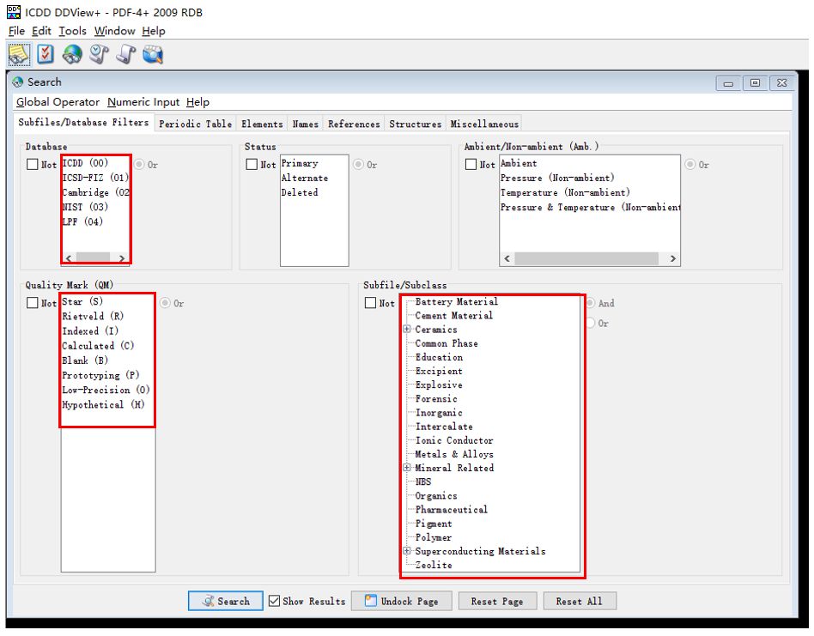Click the Database list left scroll arrow
This screenshot has width=814, height=636.
(x=69, y=257)
